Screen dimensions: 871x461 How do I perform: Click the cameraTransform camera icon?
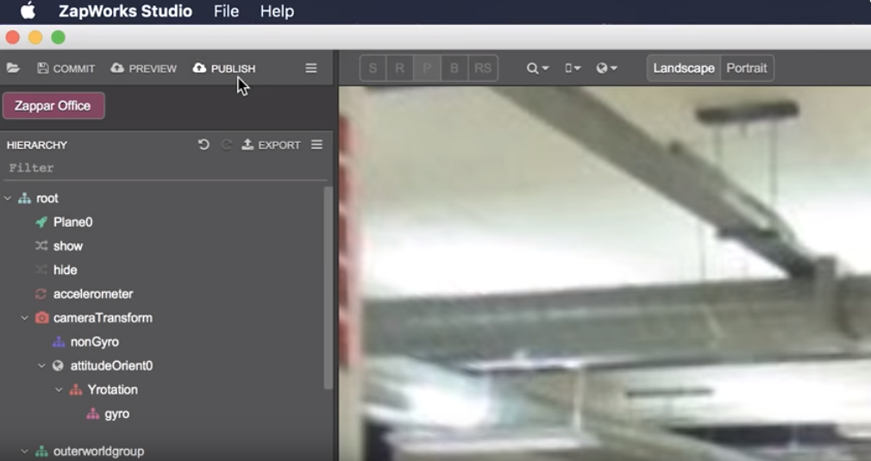(x=41, y=318)
